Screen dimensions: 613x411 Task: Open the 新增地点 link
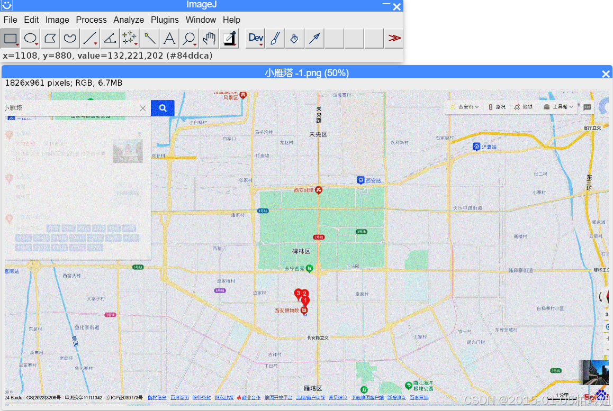[x=396, y=398]
